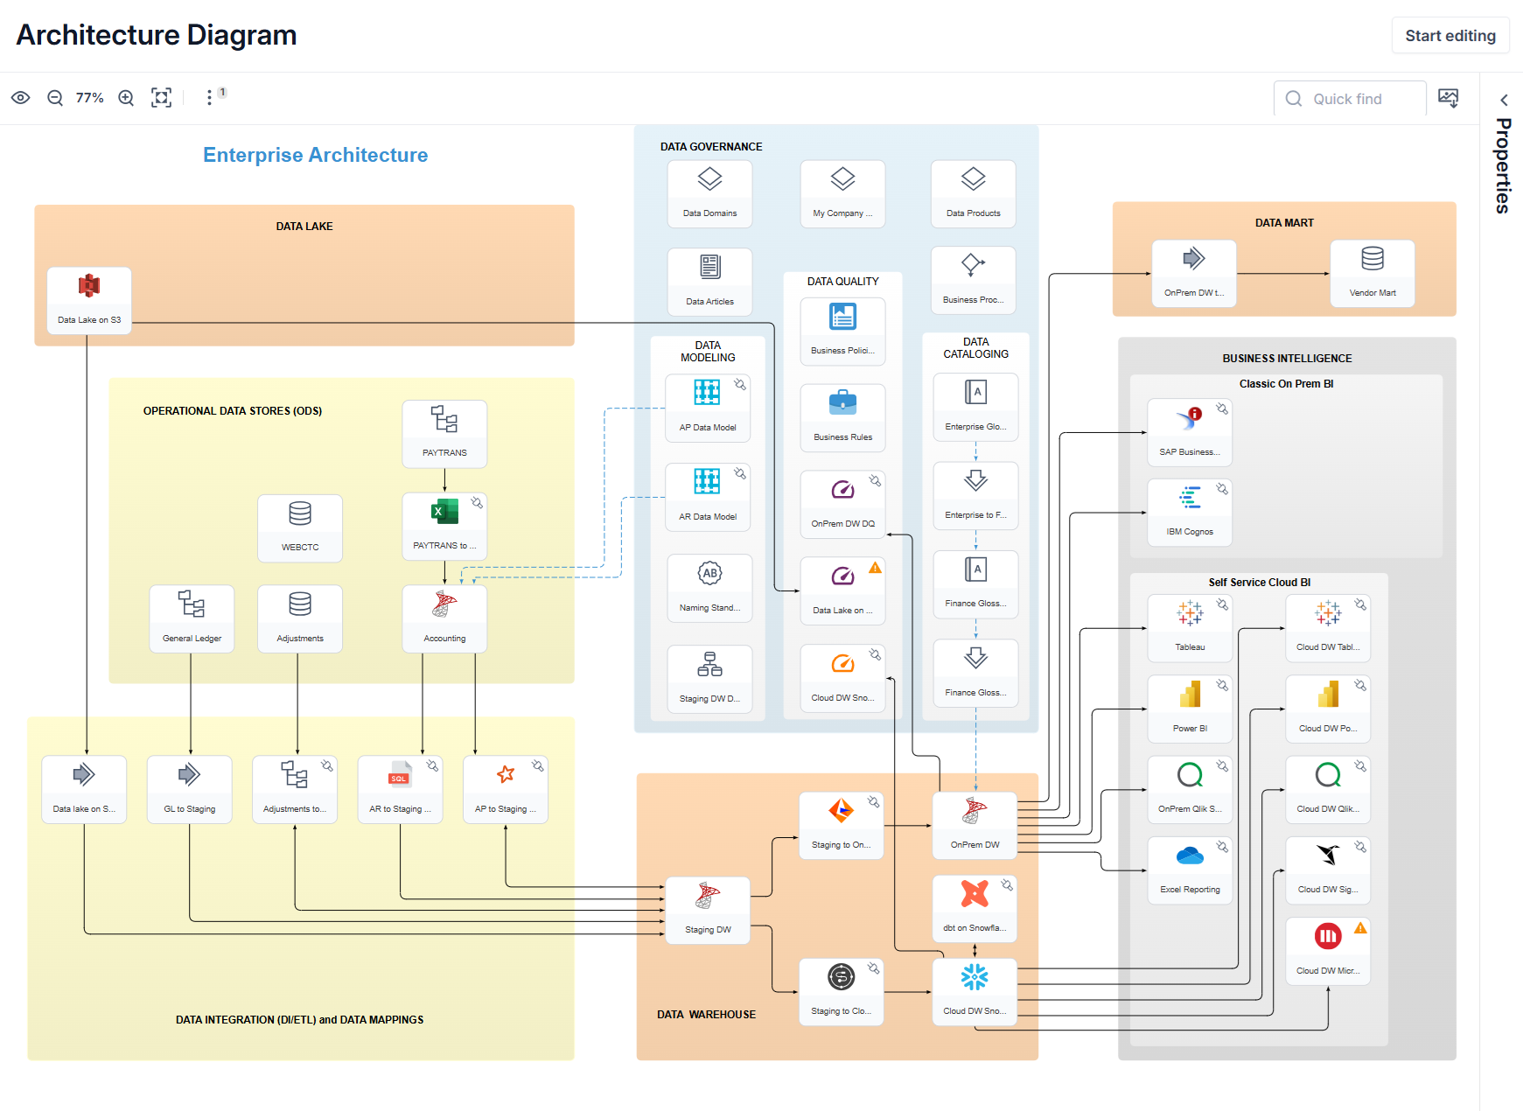Click the 77% zoom level value
This screenshot has height=1111, width=1523.
pos(90,98)
